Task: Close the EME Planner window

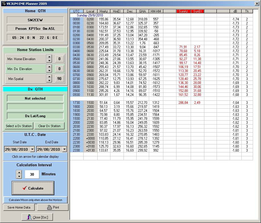Action: tap(257, 4)
